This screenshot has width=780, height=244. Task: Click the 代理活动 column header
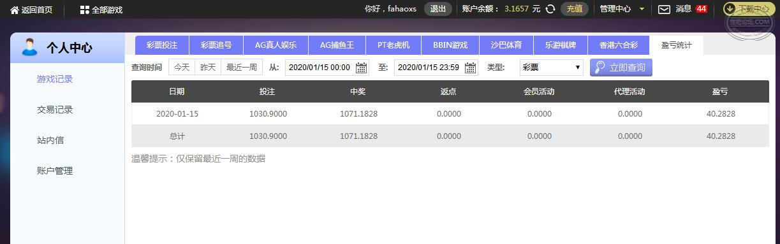tap(629, 91)
